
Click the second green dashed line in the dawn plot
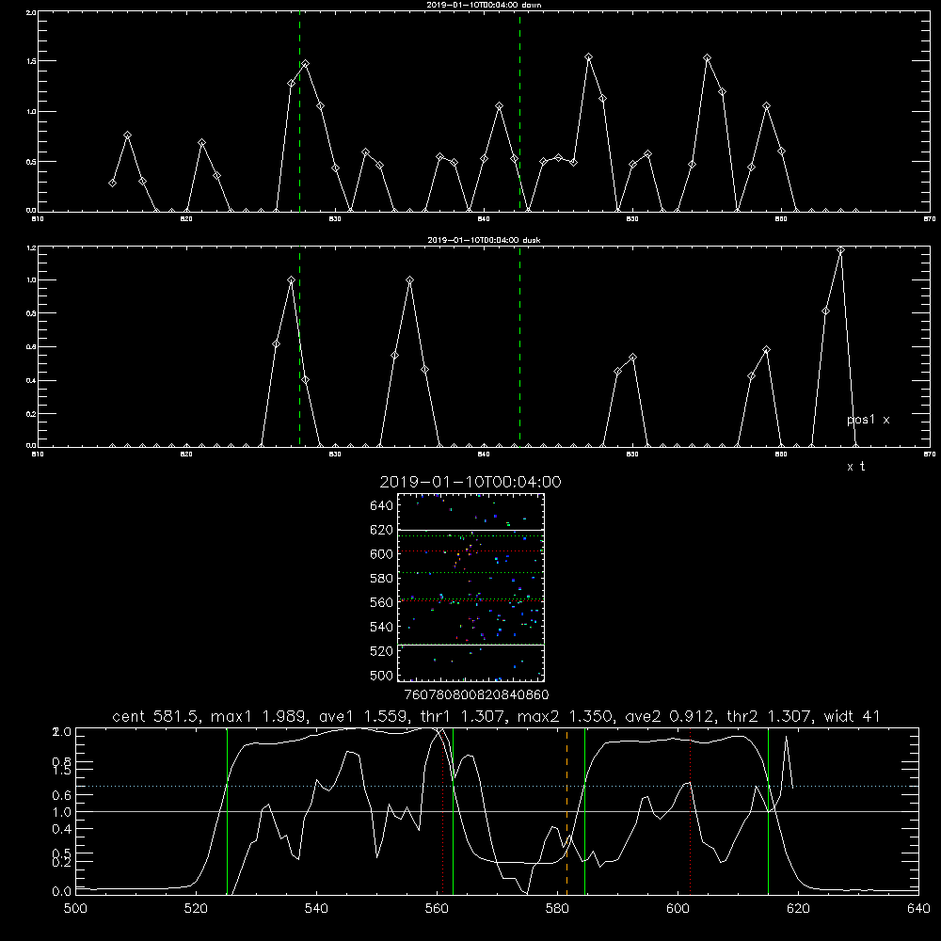(519, 111)
